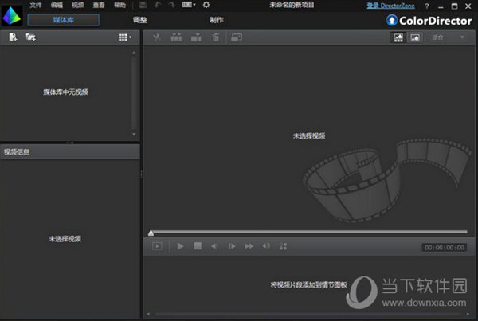Switch to the 制作 tab
This screenshot has height=321, width=478.
pyautogui.click(x=217, y=20)
